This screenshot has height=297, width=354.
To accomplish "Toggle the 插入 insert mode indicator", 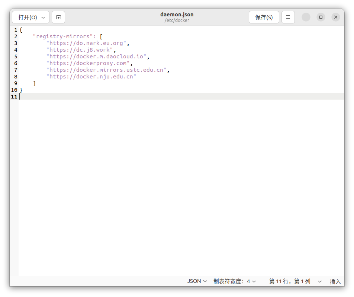I will coord(335,281).
